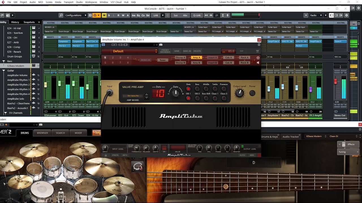This screenshot has width=362, height=203.
Task: Click the Amplitube Solo track entry
Action: pos(16,99)
